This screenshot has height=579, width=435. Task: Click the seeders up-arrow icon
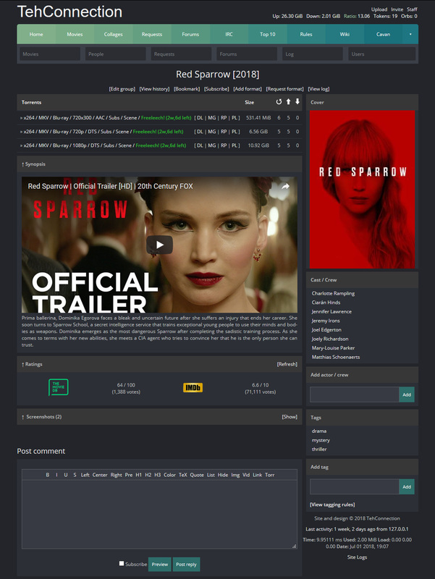tap(288, 102)
